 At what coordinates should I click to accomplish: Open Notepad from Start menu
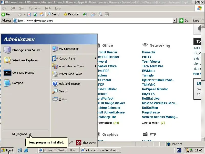tap(25, 83)
